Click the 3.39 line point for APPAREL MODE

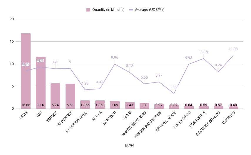coord(174,93)
